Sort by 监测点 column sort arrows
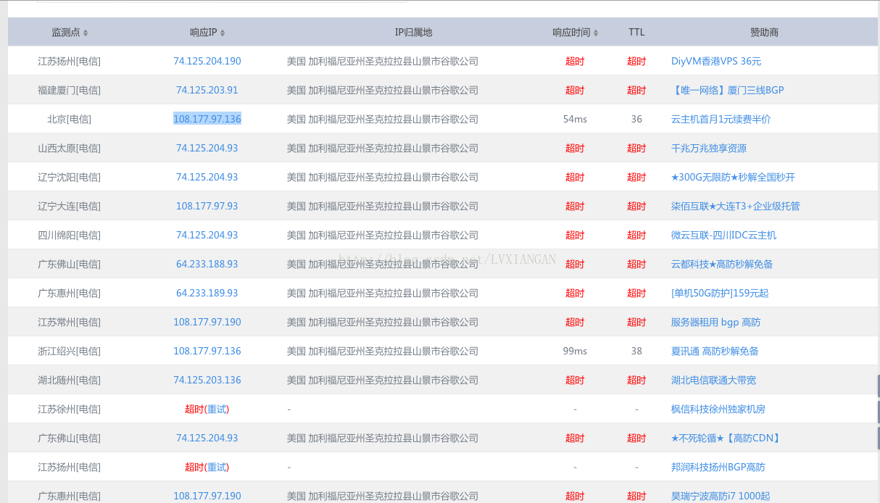Viewport: 880px width, 503px height. [x=86, y=33]
